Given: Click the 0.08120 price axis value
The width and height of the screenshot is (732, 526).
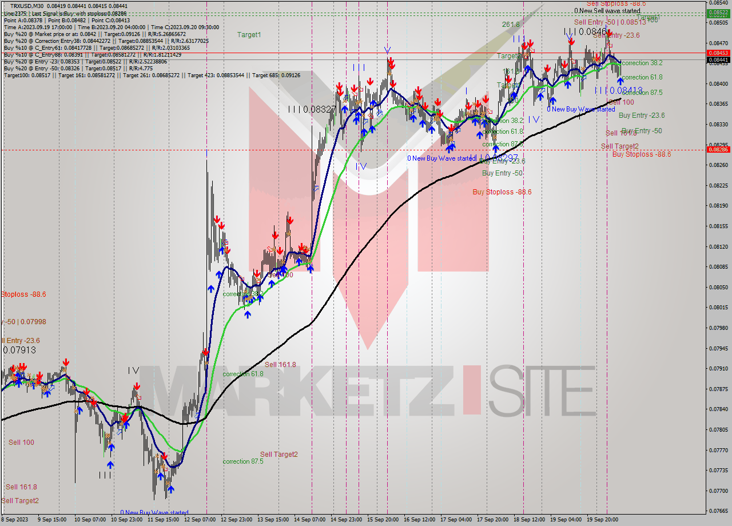Looking at the screenshot, I should click(x=718, y=246).
